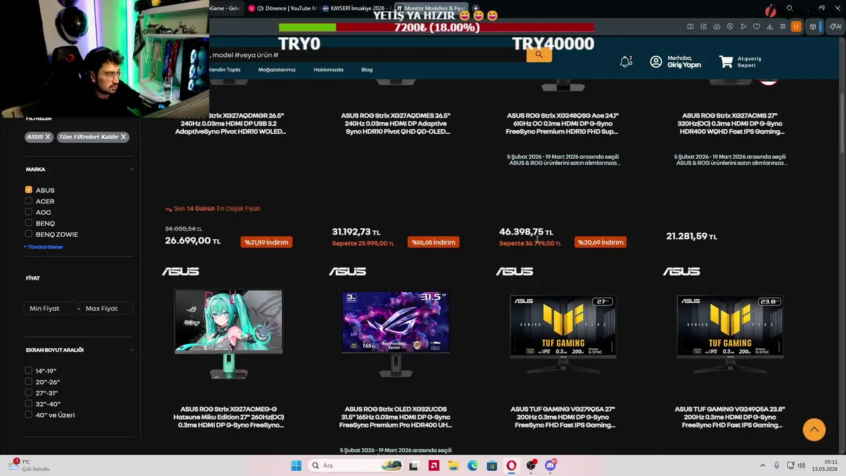The height and width of the screenshot is (476, 846).
Task: Check the 27"-31" screen size checkbox
Action: point(28,393)
